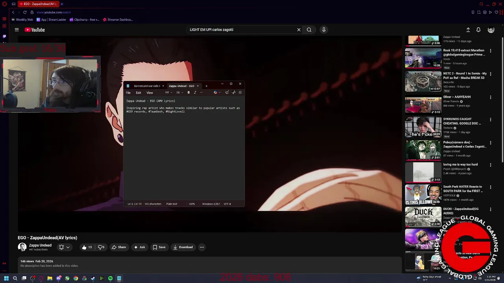Screen dimensions: 504x283
Task: Open options for Oliver AAHYEAHH video
Action: pos(491,97)
